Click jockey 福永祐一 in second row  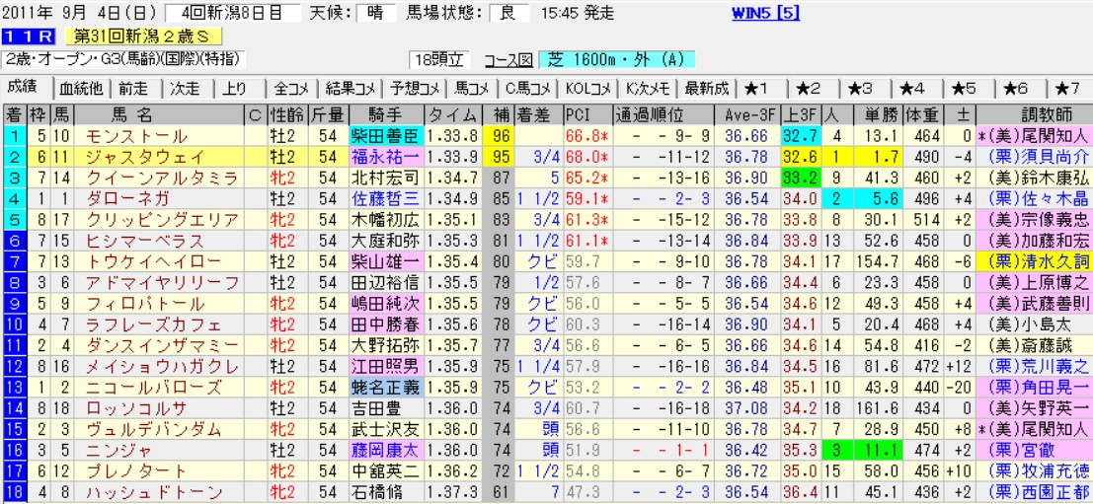385,156
